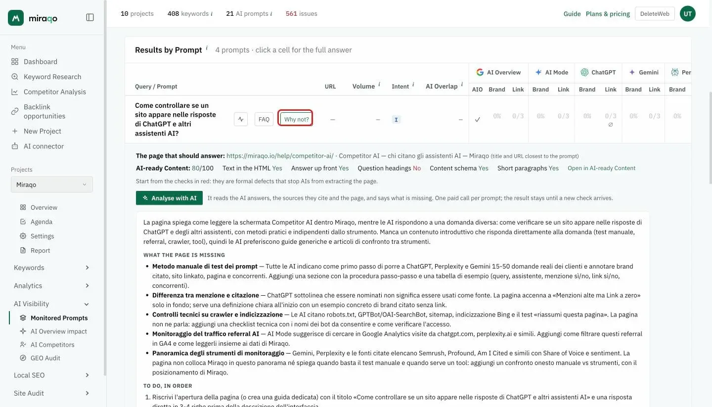Click the DeleteWeb button
This screenshot has height=407, width=712.
pos(655,14)
